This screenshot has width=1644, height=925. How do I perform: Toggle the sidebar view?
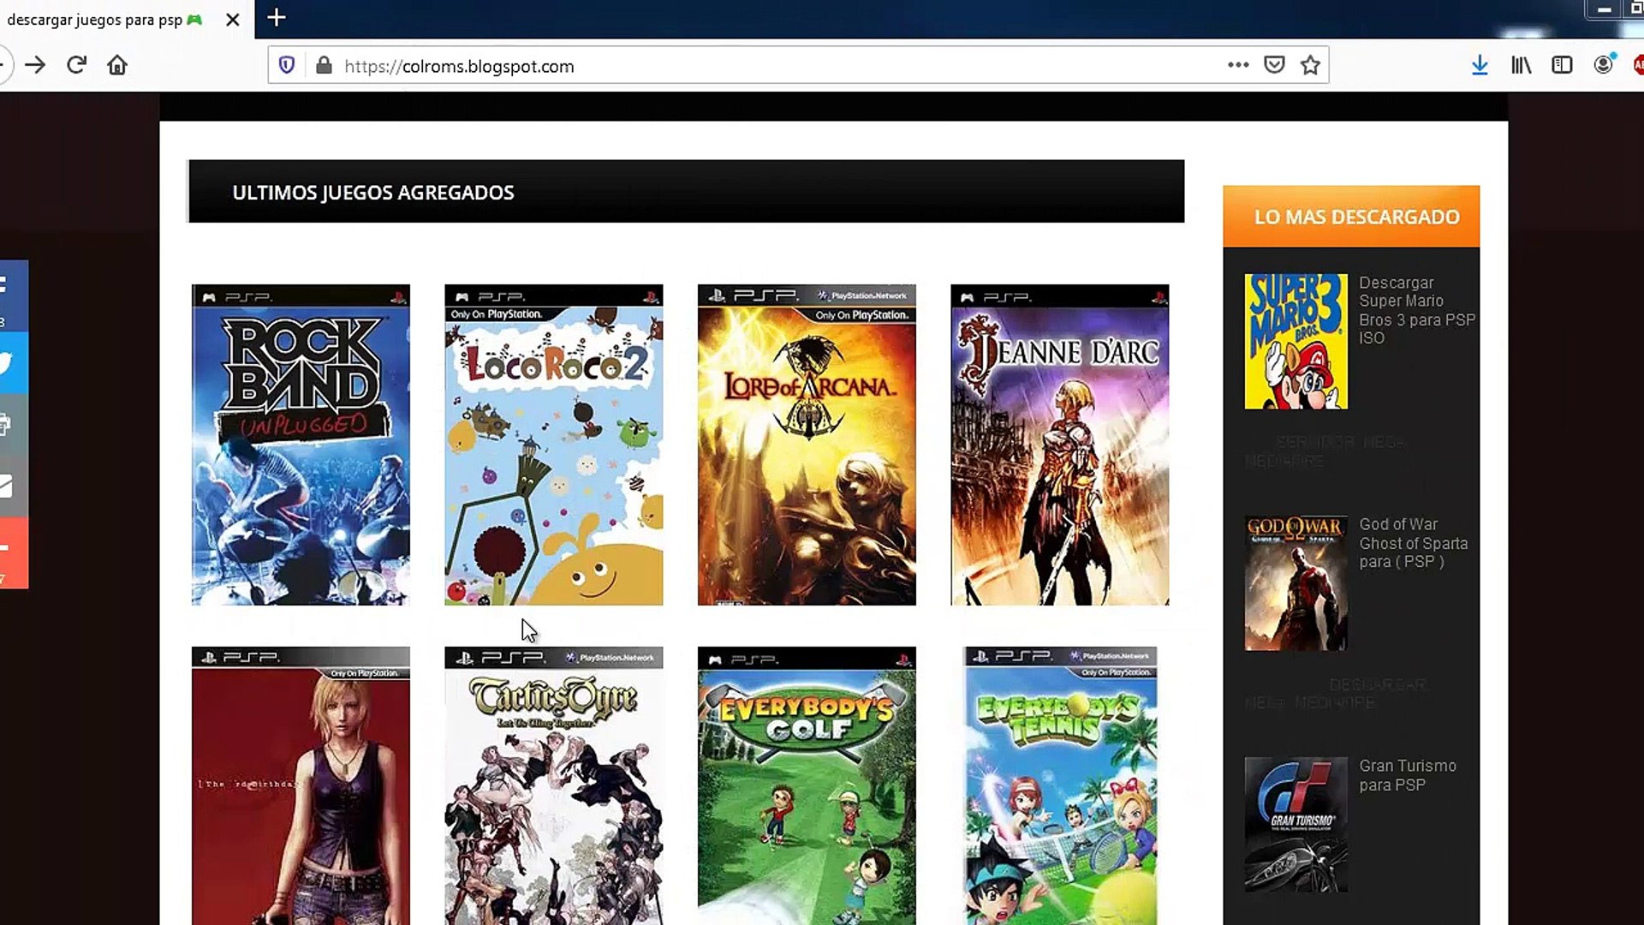1562,65
